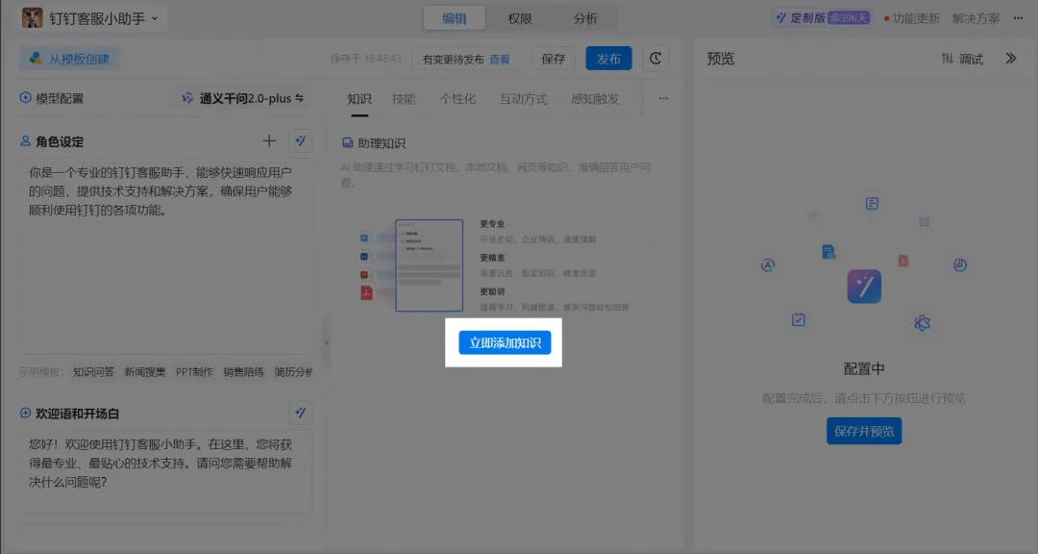Open 解决方案 link
The height and width of the screenshot is (554, 1038).
pyautogui.click(x=976, y=18)
